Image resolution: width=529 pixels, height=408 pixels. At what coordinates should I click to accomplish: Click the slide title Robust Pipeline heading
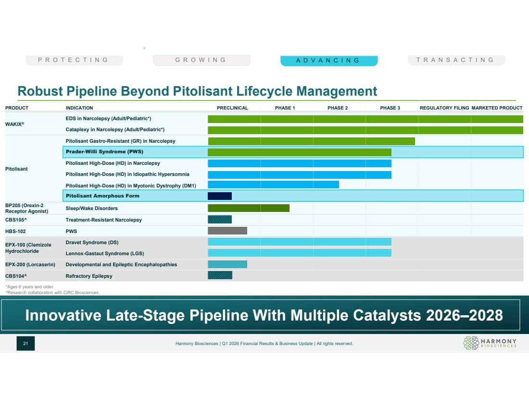[197, 91]
